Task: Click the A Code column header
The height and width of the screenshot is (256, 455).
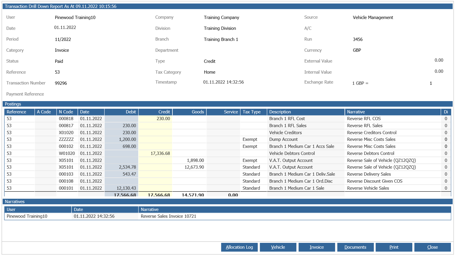Action: coord(46,112)
